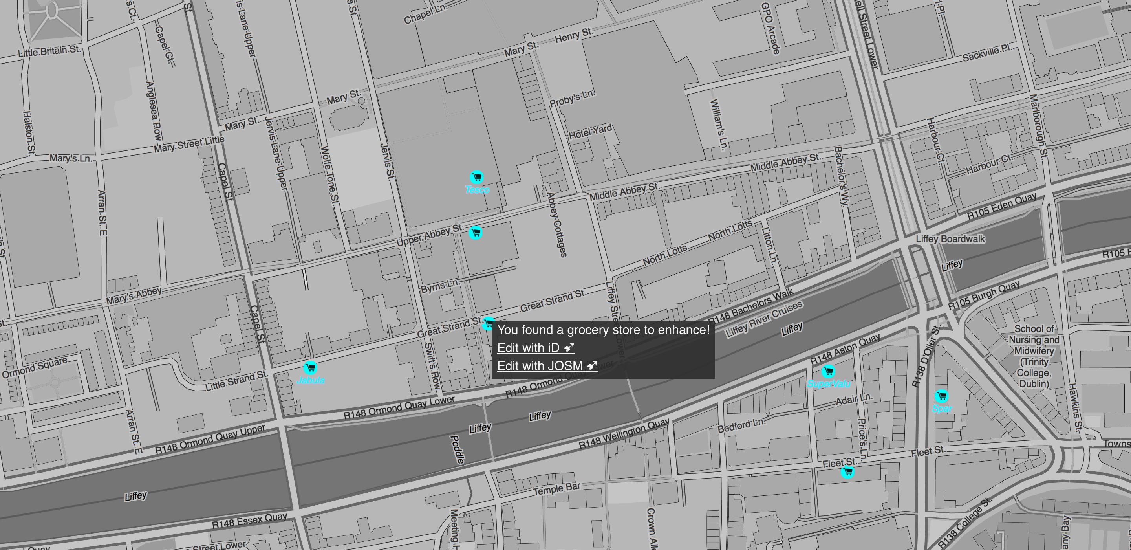Click the SuperValu shopping cart marker
The image size is (1131, 550).
coord(828,371)
